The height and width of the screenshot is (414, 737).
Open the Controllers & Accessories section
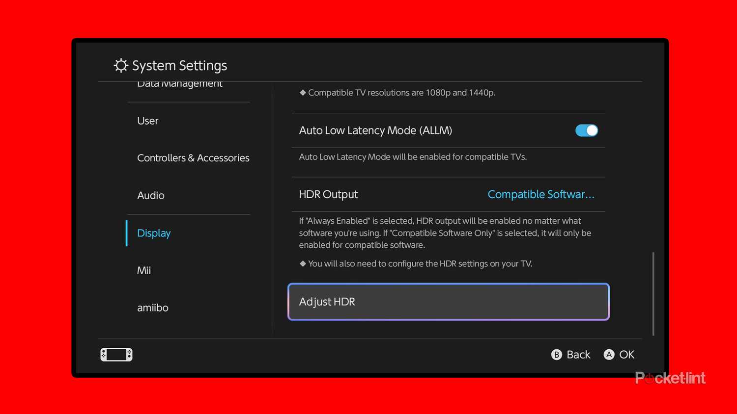193,157
